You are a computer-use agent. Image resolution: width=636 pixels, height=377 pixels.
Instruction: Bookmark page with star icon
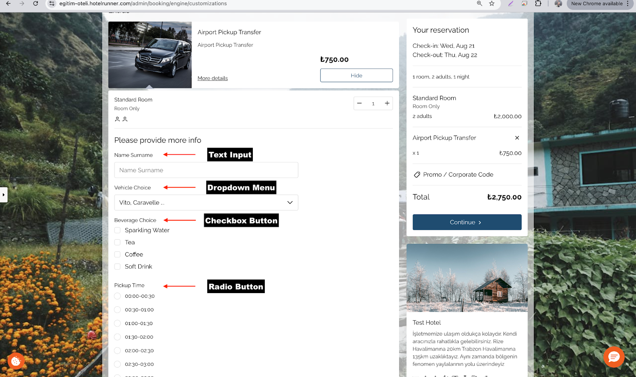[x=492, y=4]
